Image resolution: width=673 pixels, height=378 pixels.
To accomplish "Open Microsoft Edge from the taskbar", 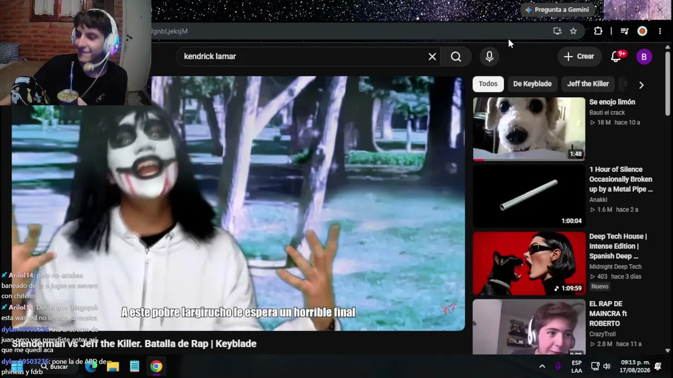I will click(91, 366).
